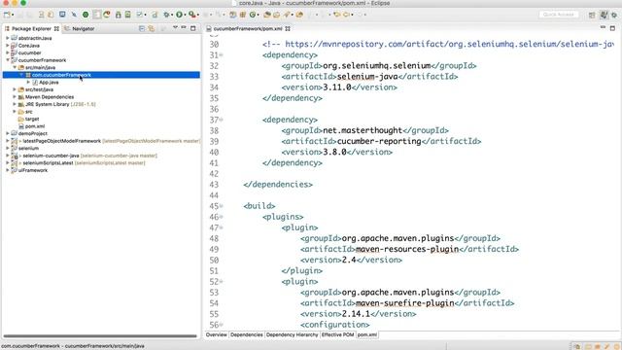Close the cucumberFramework/pom.xml editor tab
Image resolution: width=622 pixels, height=350 pixels.
[x=288, y=28]
